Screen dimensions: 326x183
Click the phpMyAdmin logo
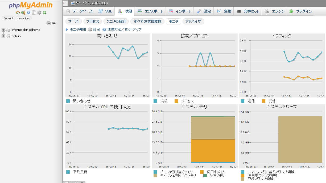tap(31, 5)
